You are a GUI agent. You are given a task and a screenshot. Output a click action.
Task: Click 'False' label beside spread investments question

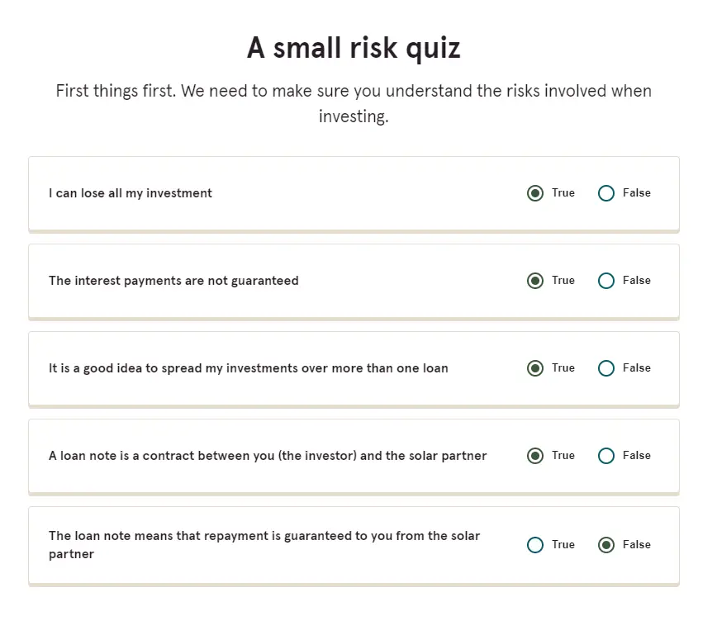(x=637, y=368)
